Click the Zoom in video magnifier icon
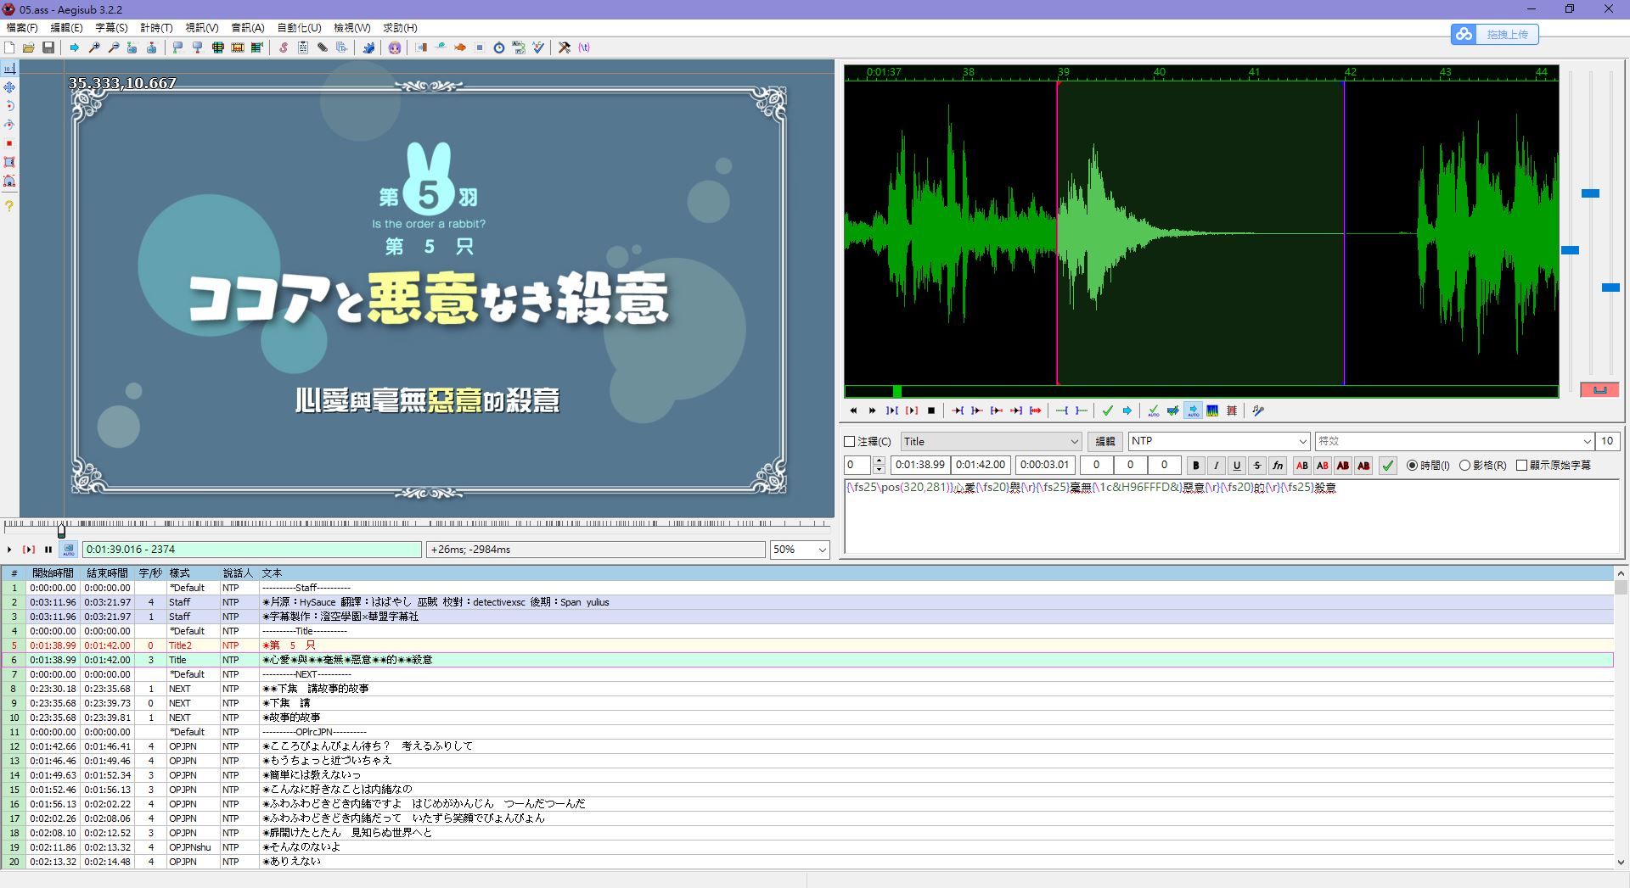This screenshot has height=888, width=1630. 94,47
